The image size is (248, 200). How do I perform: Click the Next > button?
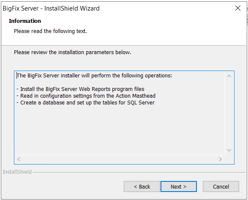tap(179, 186)
